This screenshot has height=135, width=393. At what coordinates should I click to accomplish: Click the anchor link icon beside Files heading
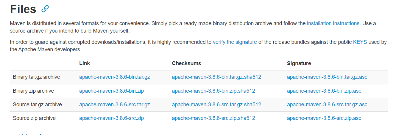tap(45, 9)
